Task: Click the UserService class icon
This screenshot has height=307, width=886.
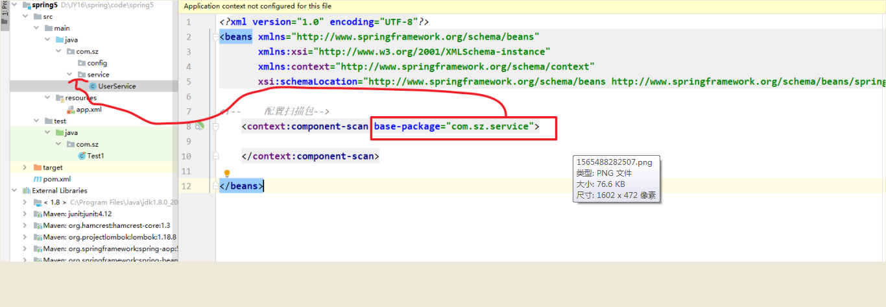Action: tap(92, 86)
